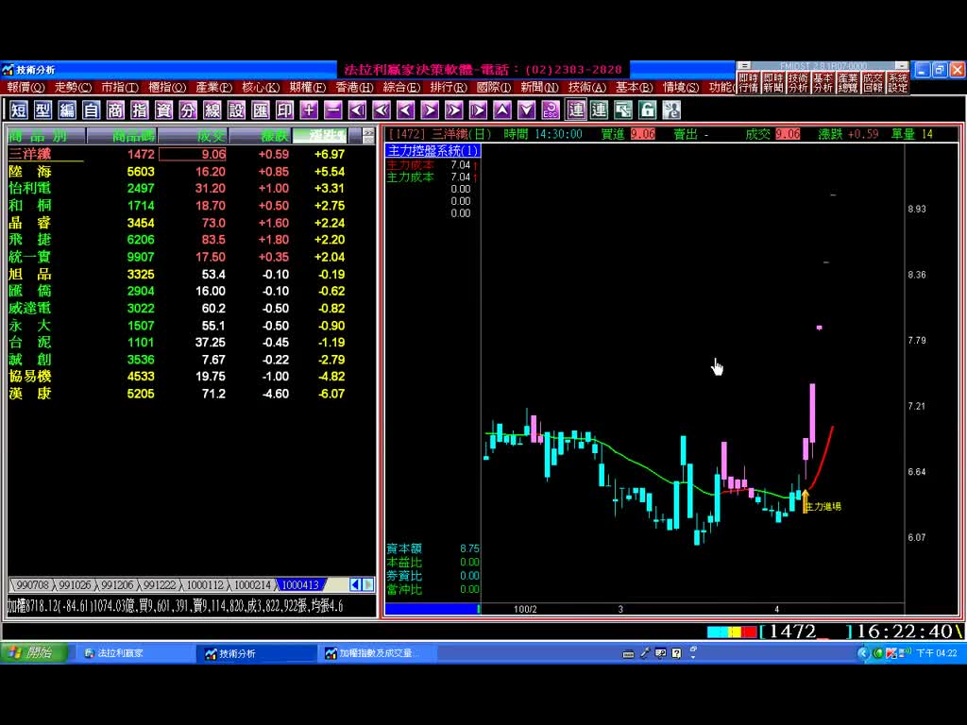
Task: Click the green window-cursor toolbar icon
Action: pyautogui.click(x=623, y=110)
